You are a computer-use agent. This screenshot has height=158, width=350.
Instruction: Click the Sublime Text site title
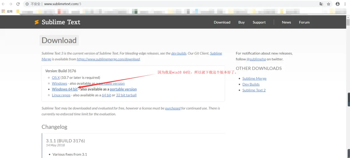(x=61, y=22)
